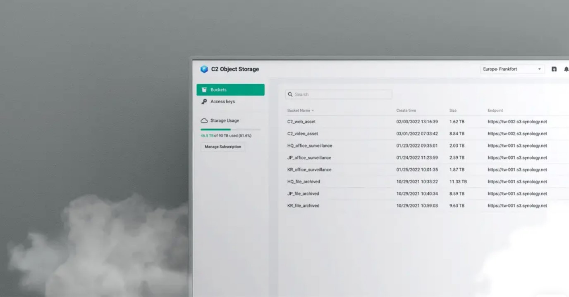This screenshot has height=297, width=569.
Task: Click the 46.5 TB of 90 TB used text
Action: pyautogui.click(x=226, y=136)
